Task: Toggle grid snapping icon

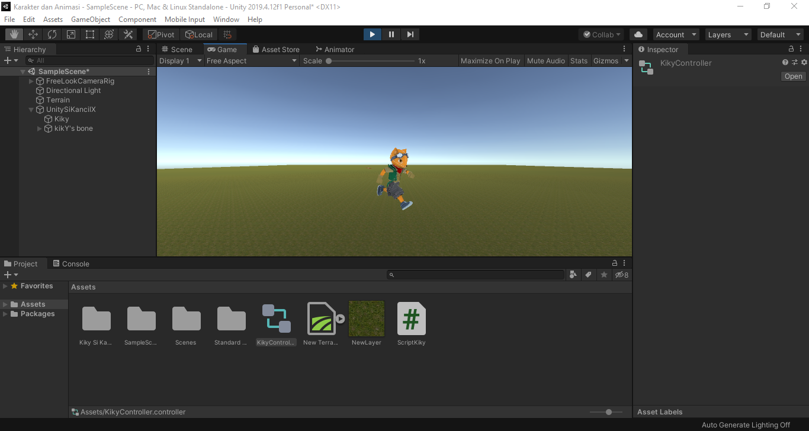Action: click(227, 34)
